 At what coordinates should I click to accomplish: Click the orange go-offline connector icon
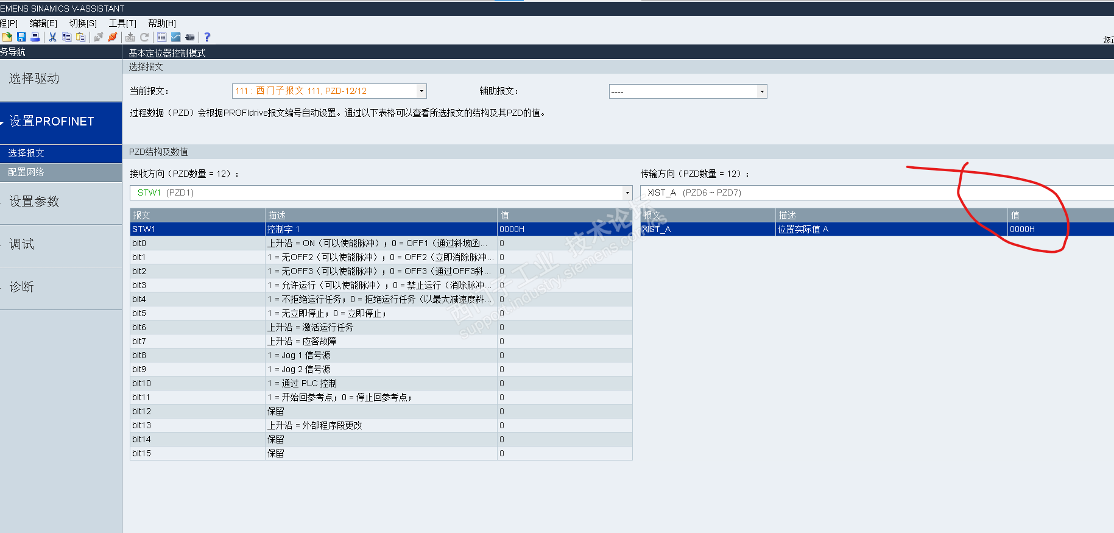[112, 37]
